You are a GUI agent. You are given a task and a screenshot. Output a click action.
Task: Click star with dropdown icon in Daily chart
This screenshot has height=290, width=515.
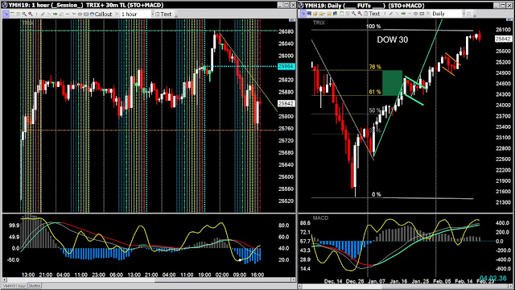coord(322,14)
